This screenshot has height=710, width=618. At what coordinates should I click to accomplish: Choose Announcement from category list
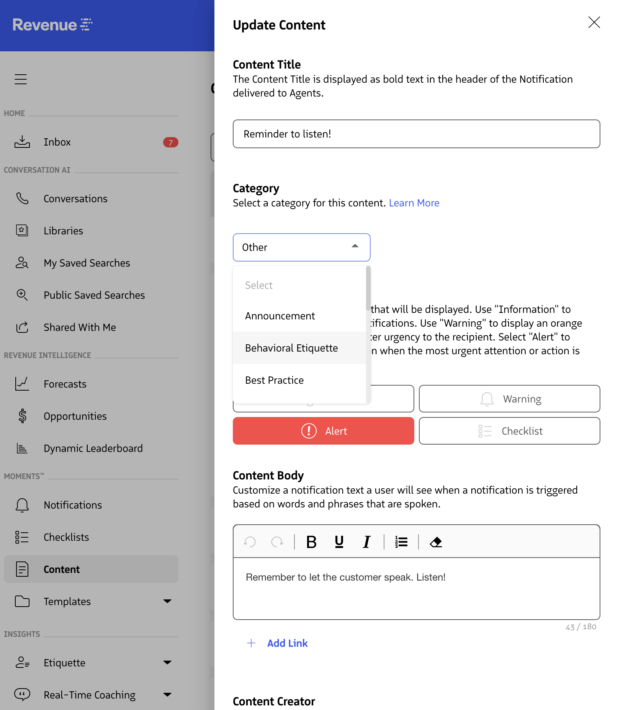[299, 316]
